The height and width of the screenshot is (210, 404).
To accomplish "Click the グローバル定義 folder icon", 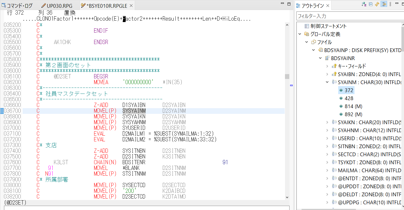I will tap(306, 34).
